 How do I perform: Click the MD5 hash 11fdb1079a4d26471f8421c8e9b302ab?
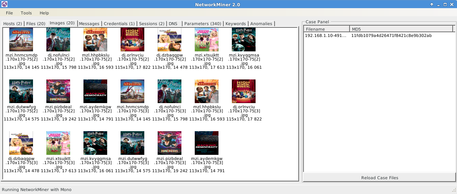coord(391,35)
